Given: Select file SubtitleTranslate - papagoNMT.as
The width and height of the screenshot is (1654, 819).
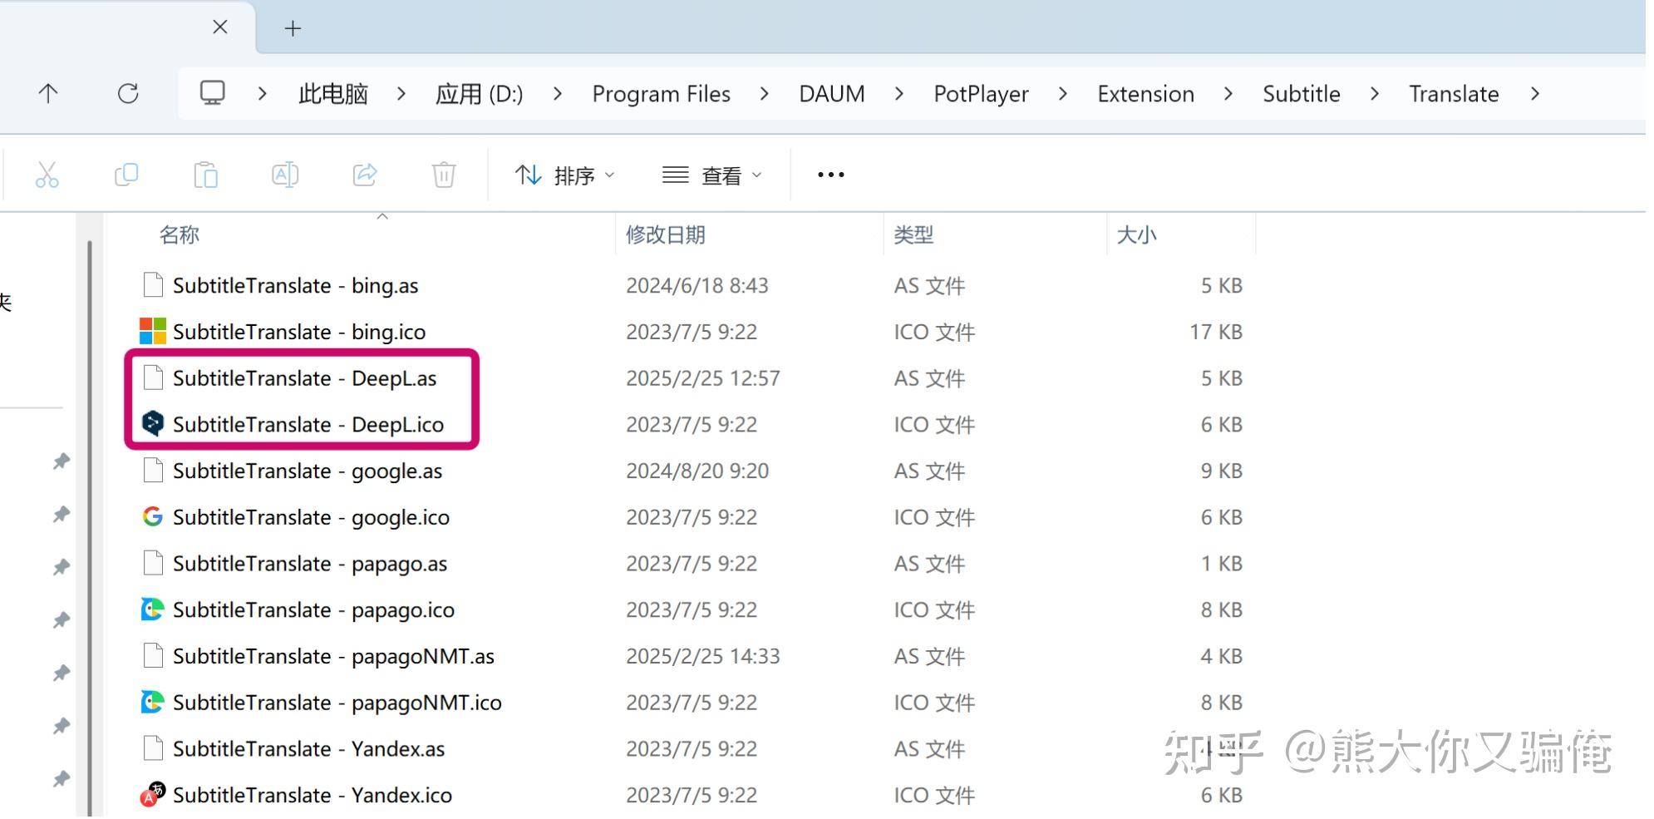Looking at the screenshot, I should click(x=334, y=657).
